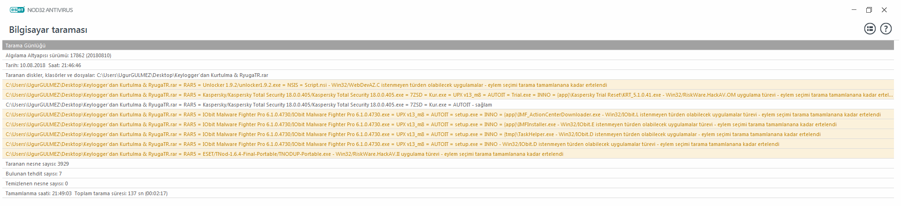Select the 'Bulunan tehdit sayısı: 7' row
Image resolution: width=901 pixels, height=206 pixels.
[x=448, y=174]
